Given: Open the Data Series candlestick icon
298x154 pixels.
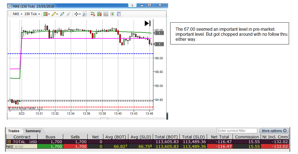Looking at the screenshot, I should pyautogui.click(x=99, y=14).
